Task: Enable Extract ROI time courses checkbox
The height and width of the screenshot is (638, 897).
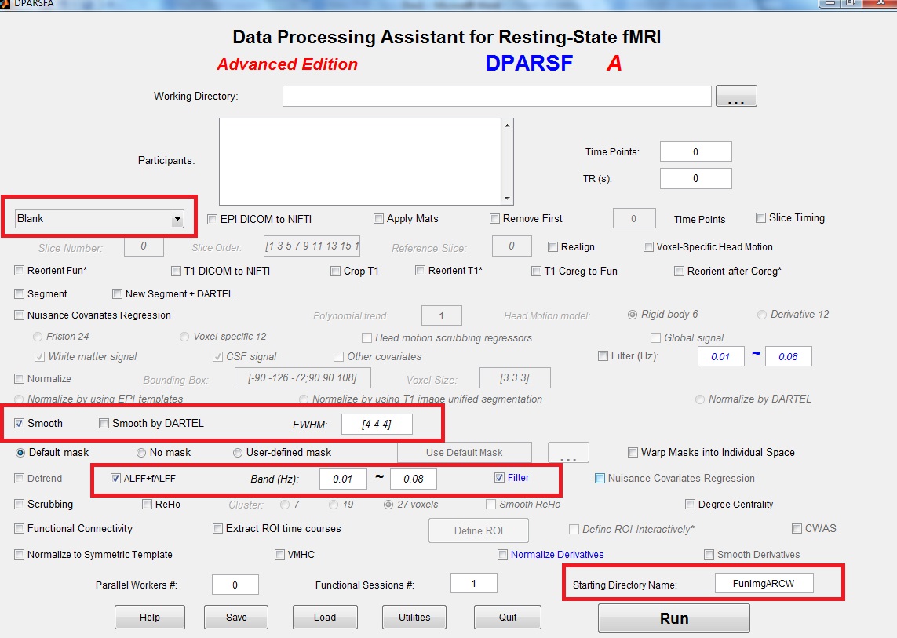Action: tap(217, 529)
